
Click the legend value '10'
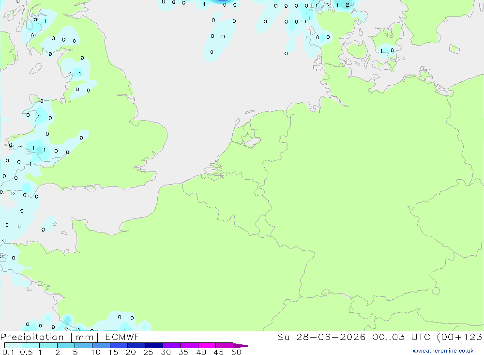pos(95,352)
